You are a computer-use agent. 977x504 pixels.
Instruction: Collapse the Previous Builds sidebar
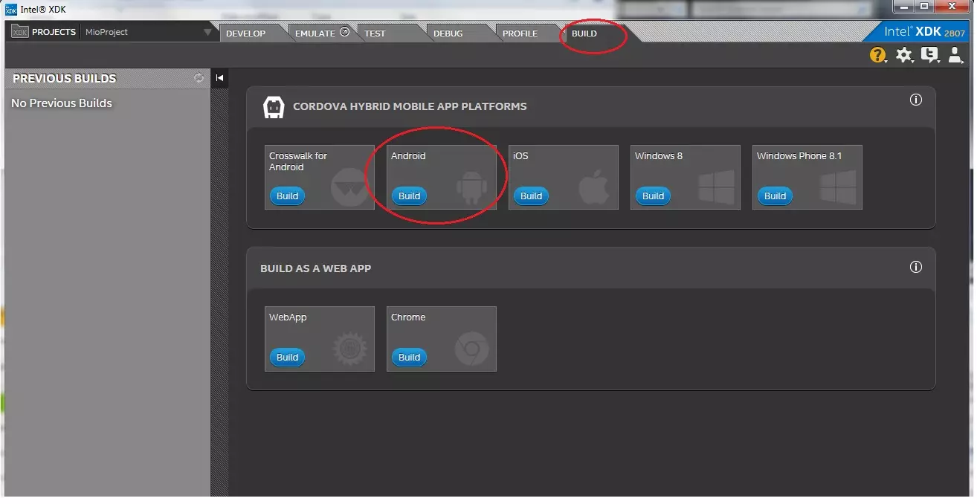pos(219,78)
